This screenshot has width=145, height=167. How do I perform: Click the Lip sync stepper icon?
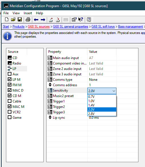[50, 117]
